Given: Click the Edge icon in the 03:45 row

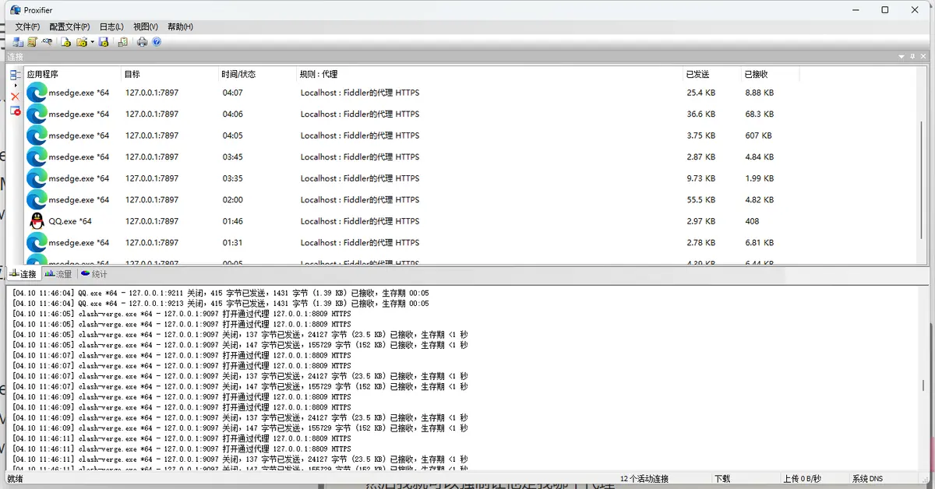Looking at the screenshot, I should (37, 157).
